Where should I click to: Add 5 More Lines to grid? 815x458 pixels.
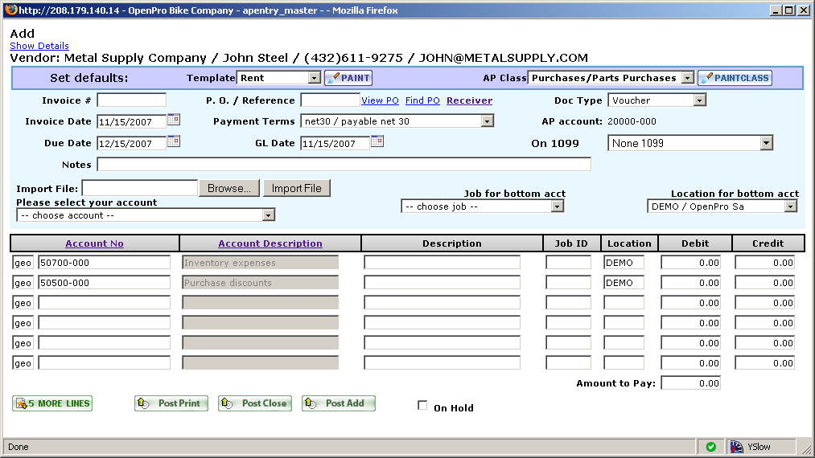click(x=52, y=403)
